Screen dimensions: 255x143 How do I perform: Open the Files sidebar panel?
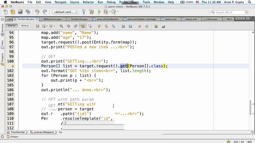pyautogui.click(x=2, y=45)
